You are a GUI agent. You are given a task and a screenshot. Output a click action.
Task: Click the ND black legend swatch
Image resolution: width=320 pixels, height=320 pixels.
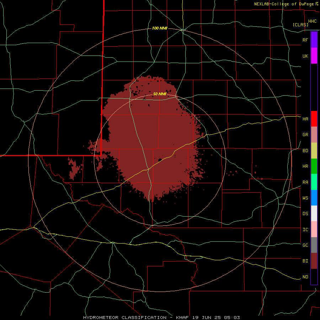[x=314, y=277]
